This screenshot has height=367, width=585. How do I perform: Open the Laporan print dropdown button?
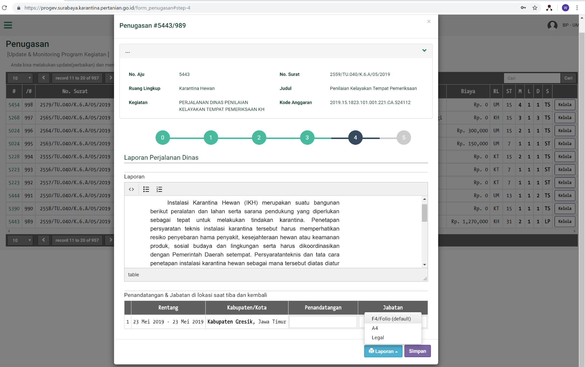tap(383, 351)
